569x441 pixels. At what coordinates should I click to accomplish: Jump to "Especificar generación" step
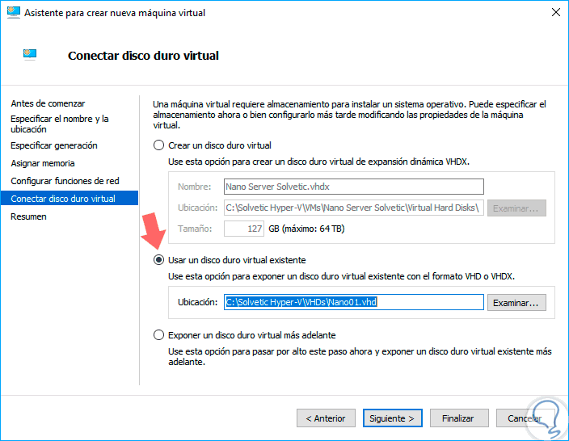[54, 145]
